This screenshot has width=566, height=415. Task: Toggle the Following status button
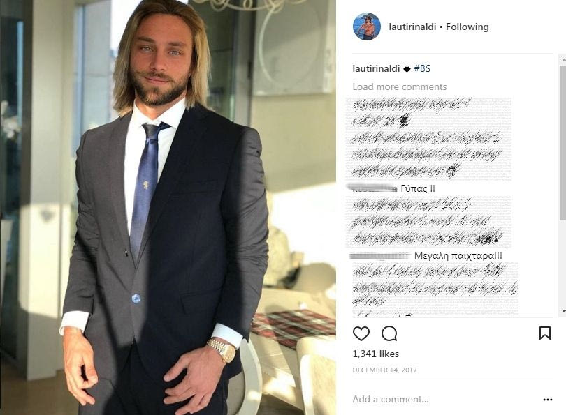pyautogui.click(x=467, y=27)
